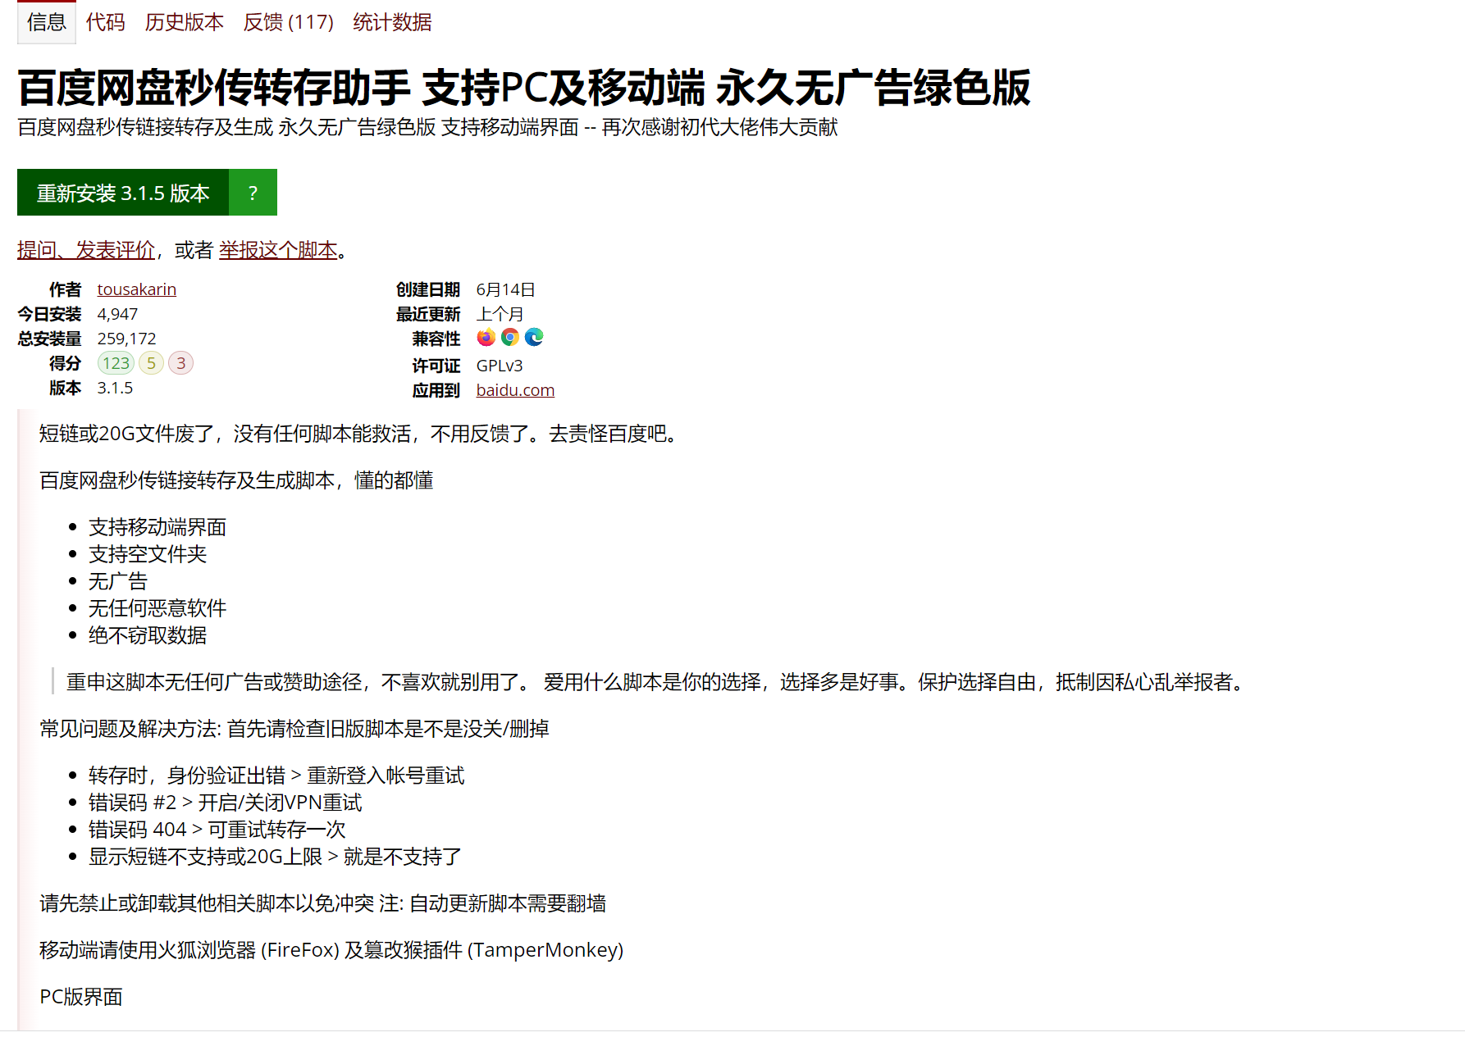Click the 上个月 last-updated value
1465x1037 pixels.
click(500, 314)
